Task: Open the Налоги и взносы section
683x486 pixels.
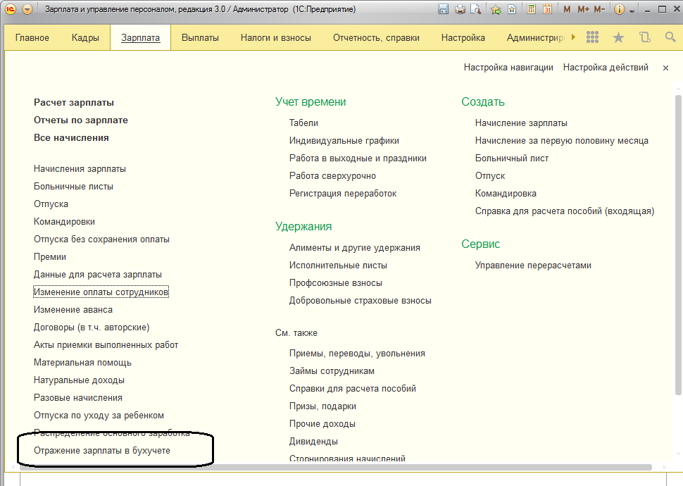Action: click(x=275, y=37)
